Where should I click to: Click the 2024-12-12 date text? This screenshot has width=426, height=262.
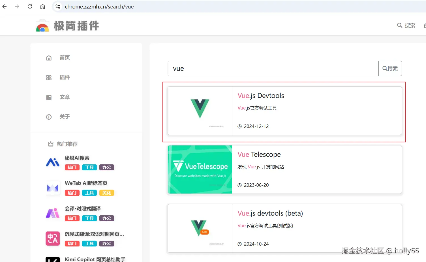tap(256, 126)
